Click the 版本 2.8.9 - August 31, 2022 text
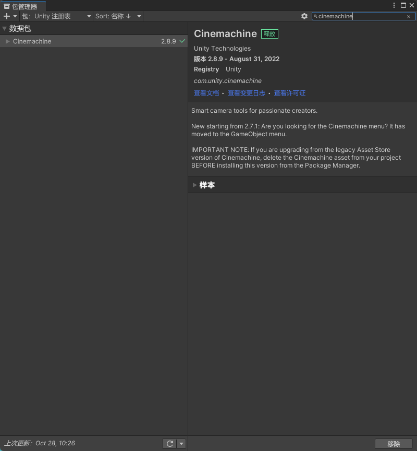 237,59
